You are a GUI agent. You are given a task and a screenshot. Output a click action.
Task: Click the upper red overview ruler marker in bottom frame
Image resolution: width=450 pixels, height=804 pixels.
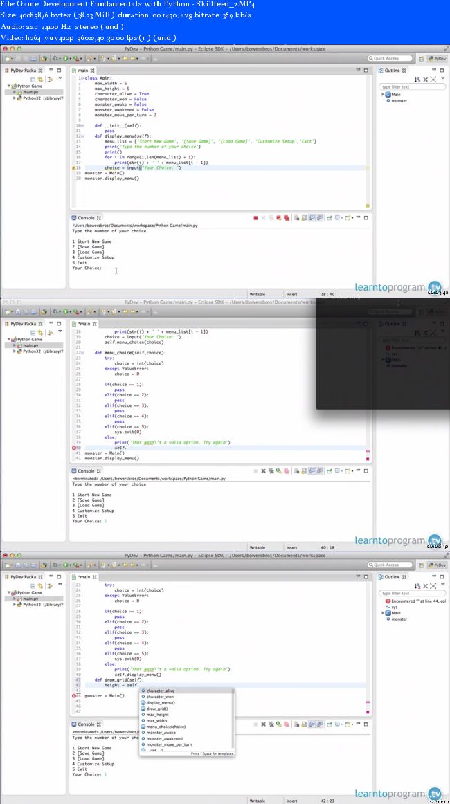[368, 703]
